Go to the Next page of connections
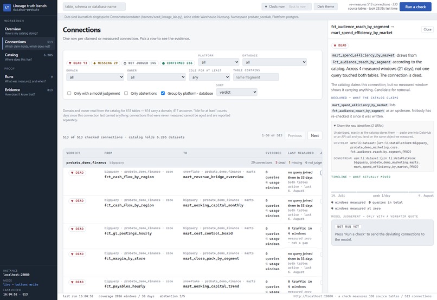The height and width of the screenshot is (300, 437). 315,135
